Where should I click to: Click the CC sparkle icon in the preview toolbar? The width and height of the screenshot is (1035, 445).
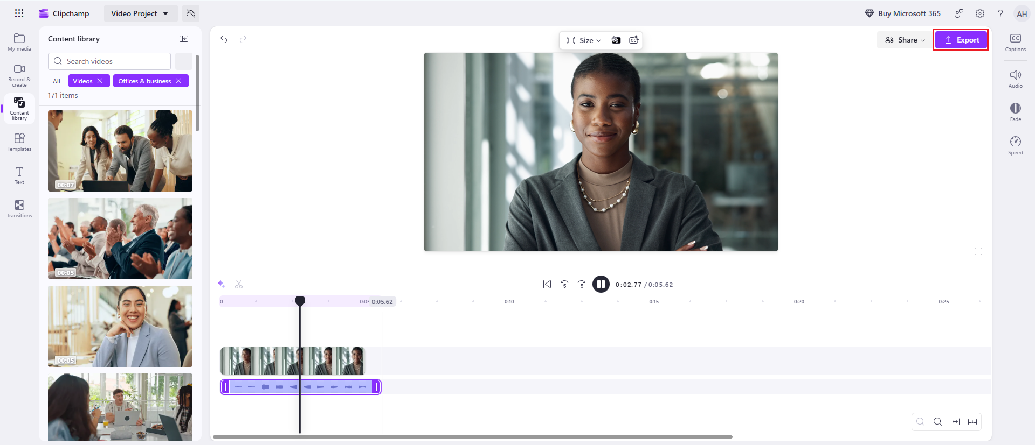634,40
